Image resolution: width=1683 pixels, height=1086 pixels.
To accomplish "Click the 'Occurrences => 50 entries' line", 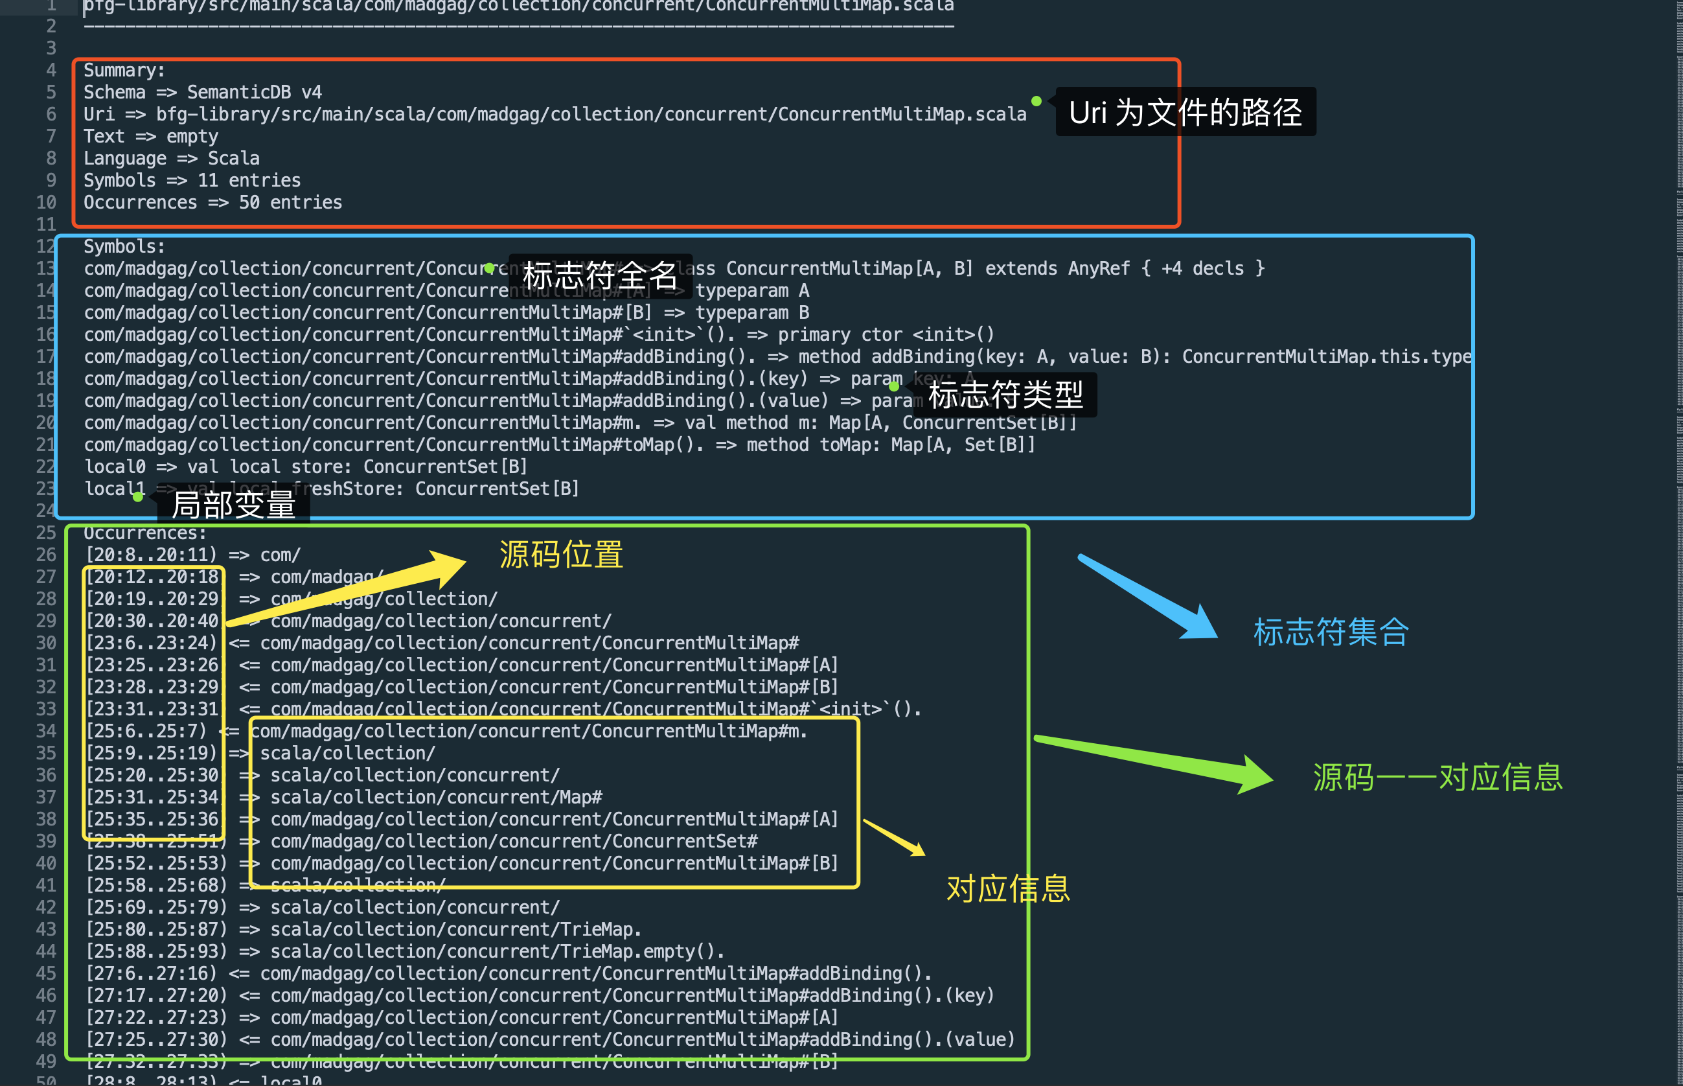I will [x=212, y=202].
